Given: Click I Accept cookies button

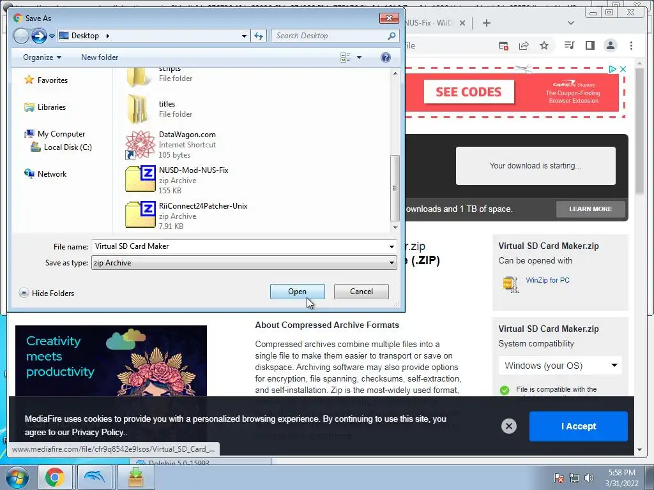Looking at the screenshot, I should click(579, 426).
